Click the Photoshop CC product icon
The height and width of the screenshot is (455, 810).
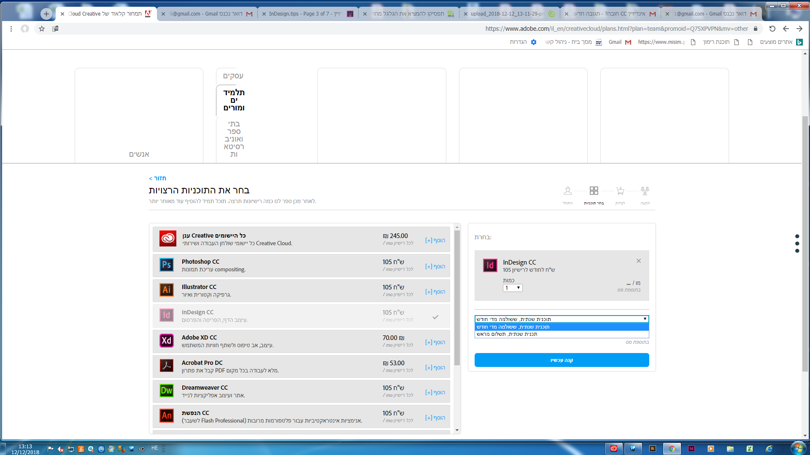point(167,265)
